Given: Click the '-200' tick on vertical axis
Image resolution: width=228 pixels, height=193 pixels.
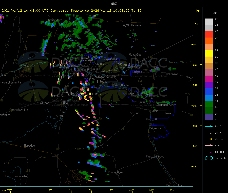Looking at the screenshot, I should [195, 146].
